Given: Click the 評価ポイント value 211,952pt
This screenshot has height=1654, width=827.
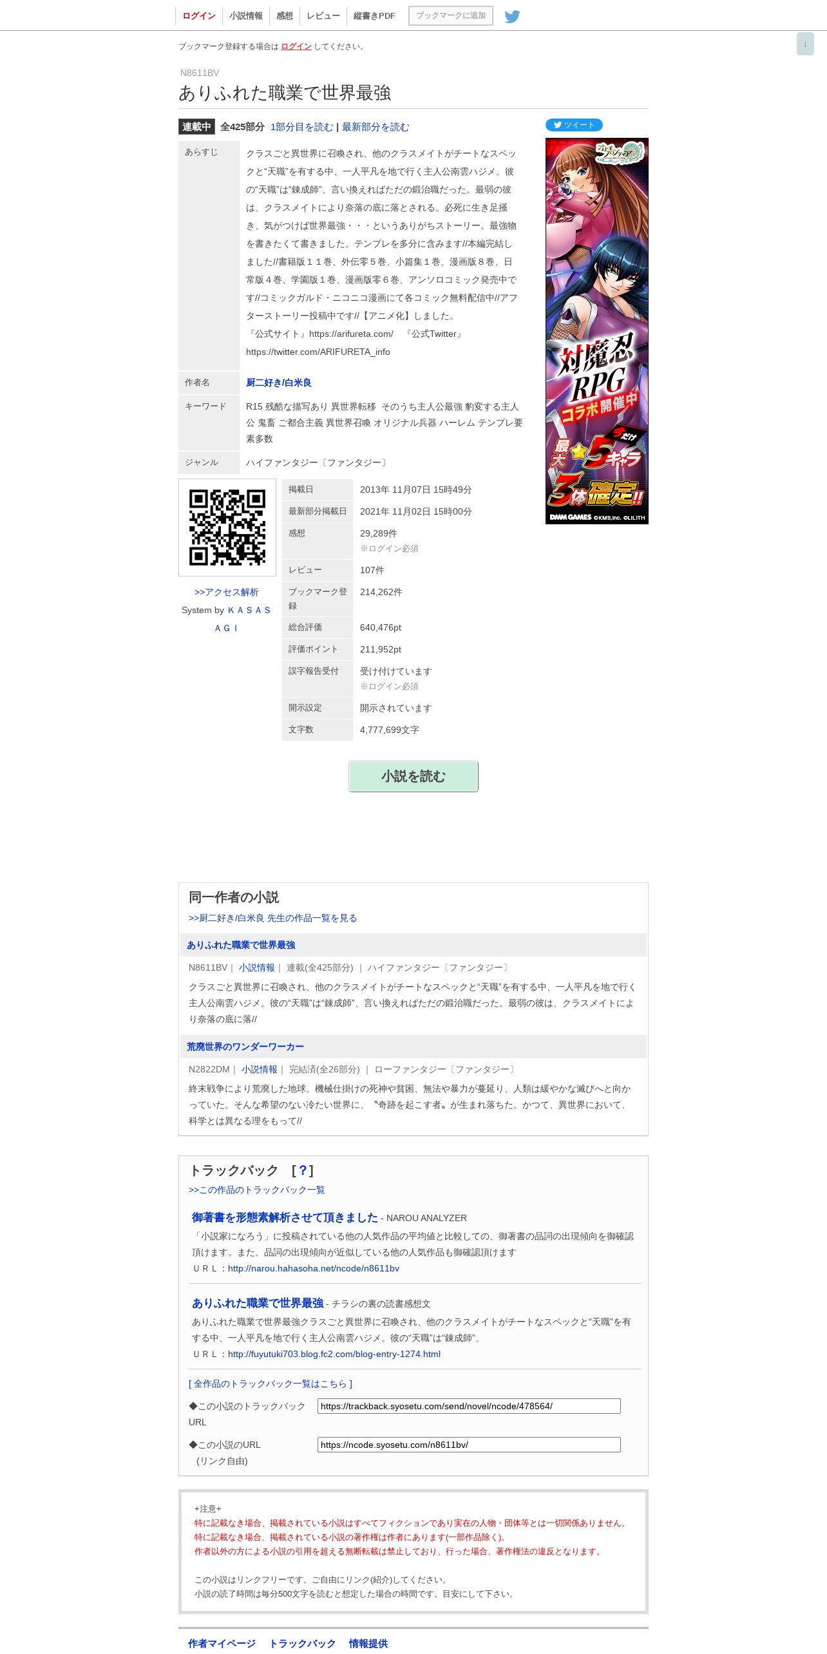Looking at the screenshot, I should pyautogui.click(x=381, y=649).
